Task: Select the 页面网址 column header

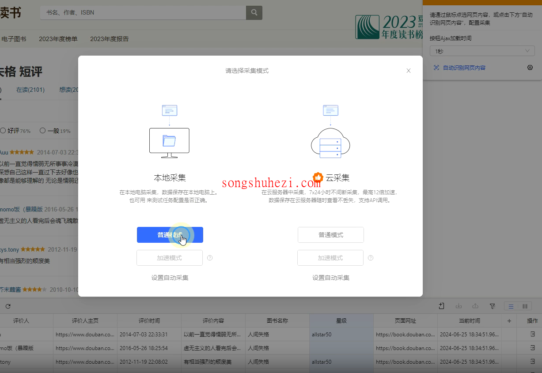Action: click(x=406, y=321)
